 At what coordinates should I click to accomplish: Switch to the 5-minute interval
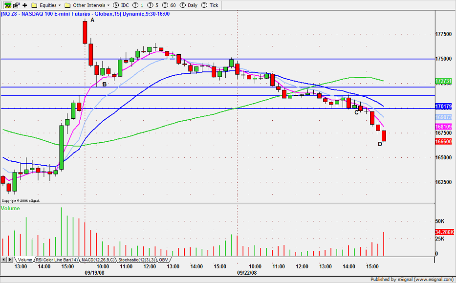pyautogui.click(x=153, y=5)
